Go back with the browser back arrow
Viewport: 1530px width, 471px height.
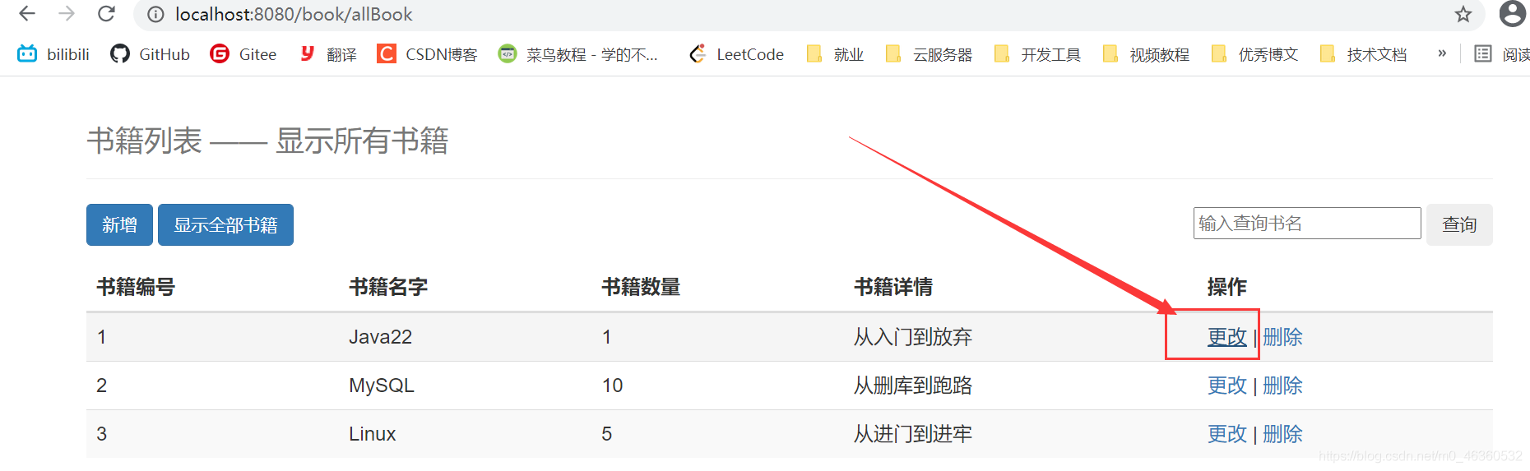(x=27, y=14)
